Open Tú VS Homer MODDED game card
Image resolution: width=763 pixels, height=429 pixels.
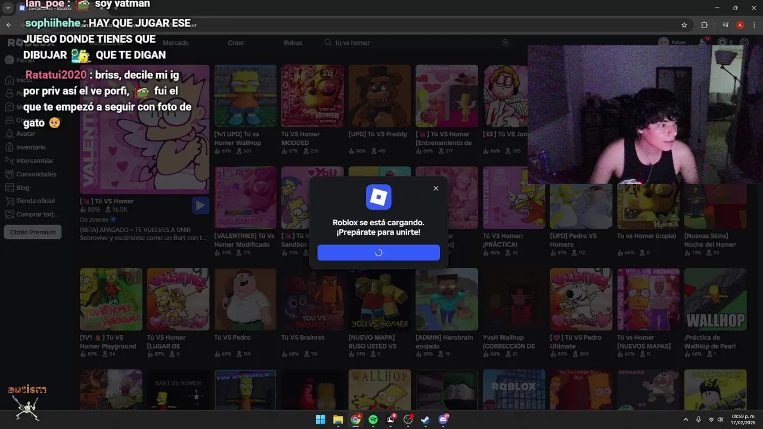point(312,110)
